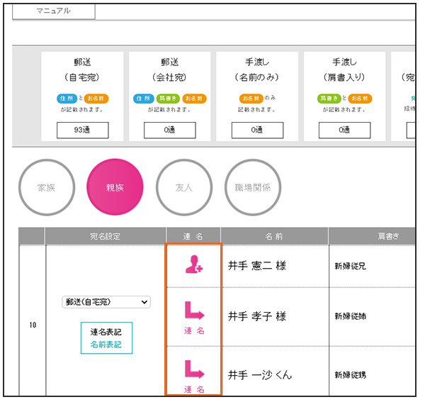The height and width of the screenshot is (402, 425).
Task: Click the orange お名前 badge in 手渡し(名前のみ) card
Action: (x=251, y=99)
